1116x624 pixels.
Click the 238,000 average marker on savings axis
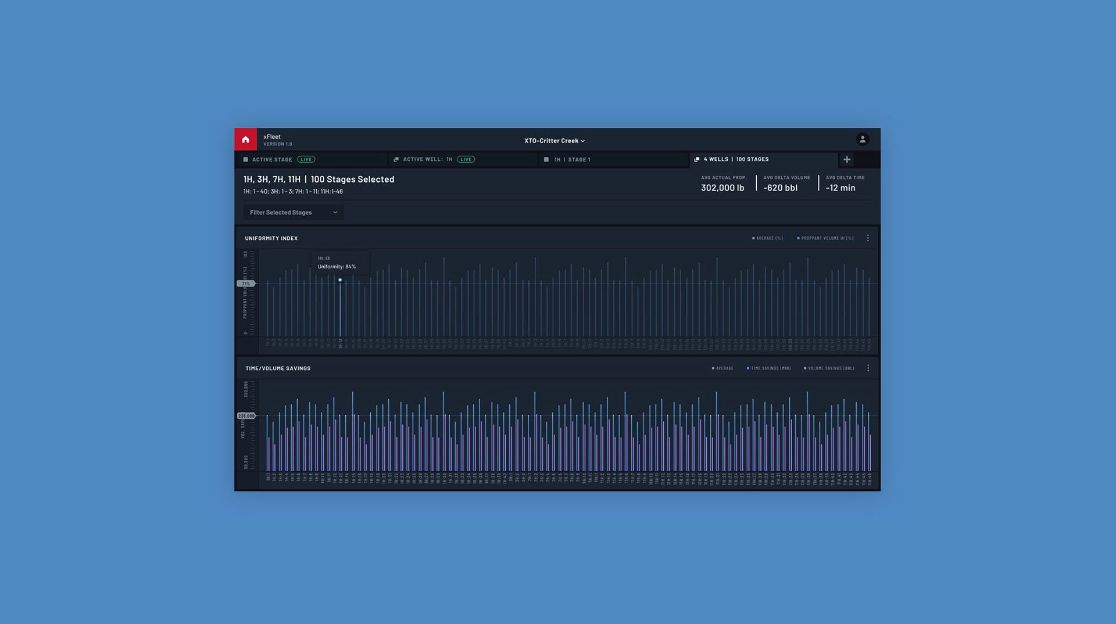click(x=246, y=416)
